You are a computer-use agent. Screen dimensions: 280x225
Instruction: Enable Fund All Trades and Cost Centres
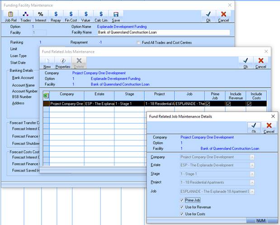(x=139, y=42)
